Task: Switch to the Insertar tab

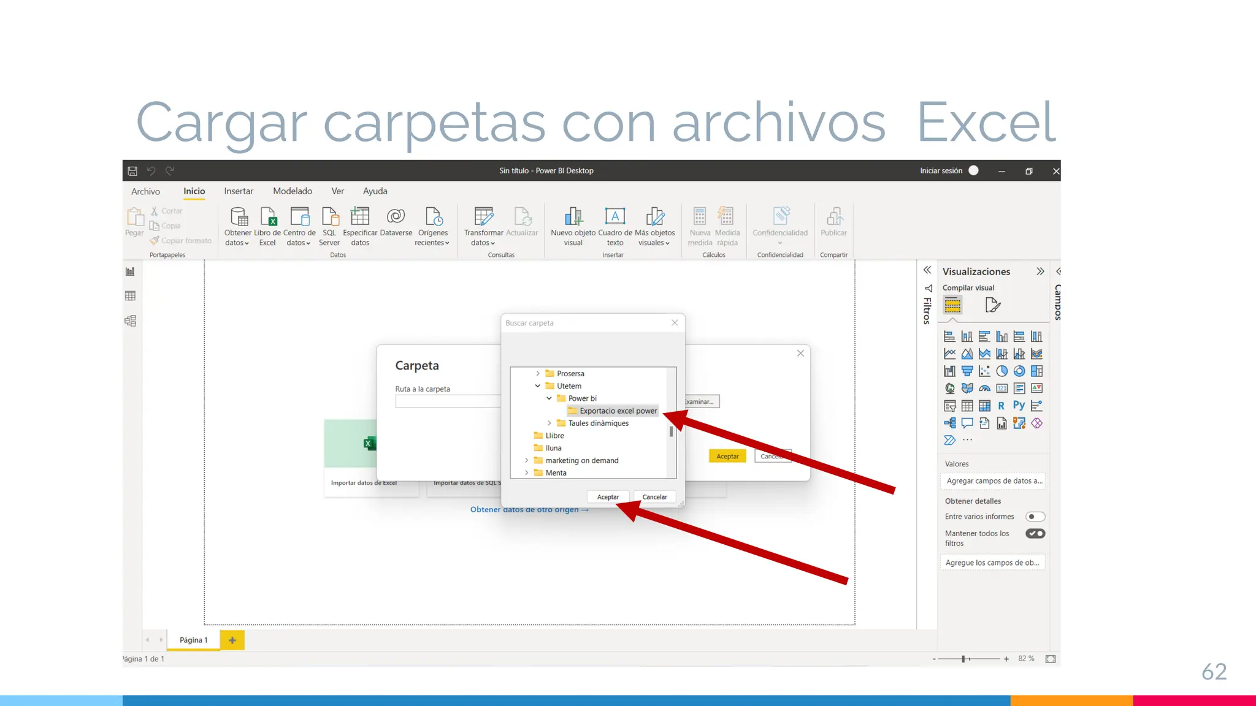Action: coord(239,191)
